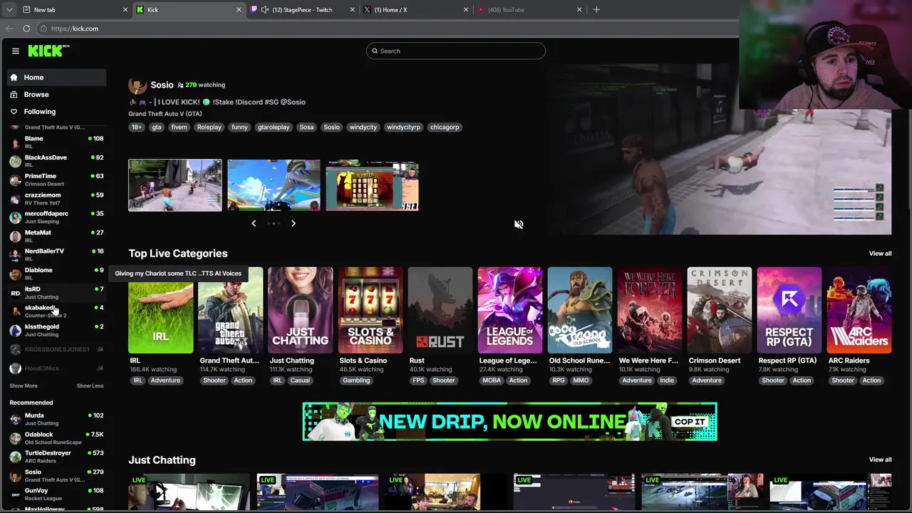Collapse following list with Show Less
Viewport: 912px width, 513px height.
(90, 385)
